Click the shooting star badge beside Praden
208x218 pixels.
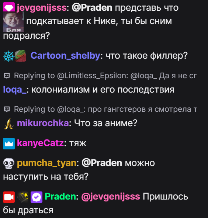tap(22, 197)
